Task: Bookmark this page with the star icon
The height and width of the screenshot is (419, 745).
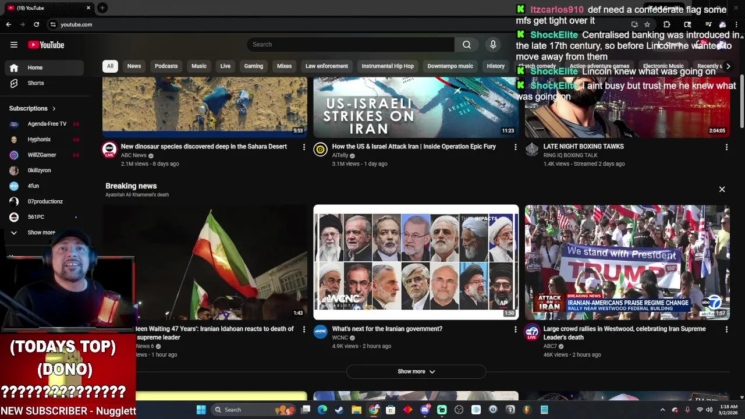Action: click(647, 24)
